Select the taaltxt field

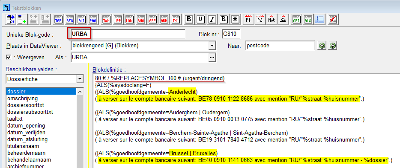click(x=15, y=119)
